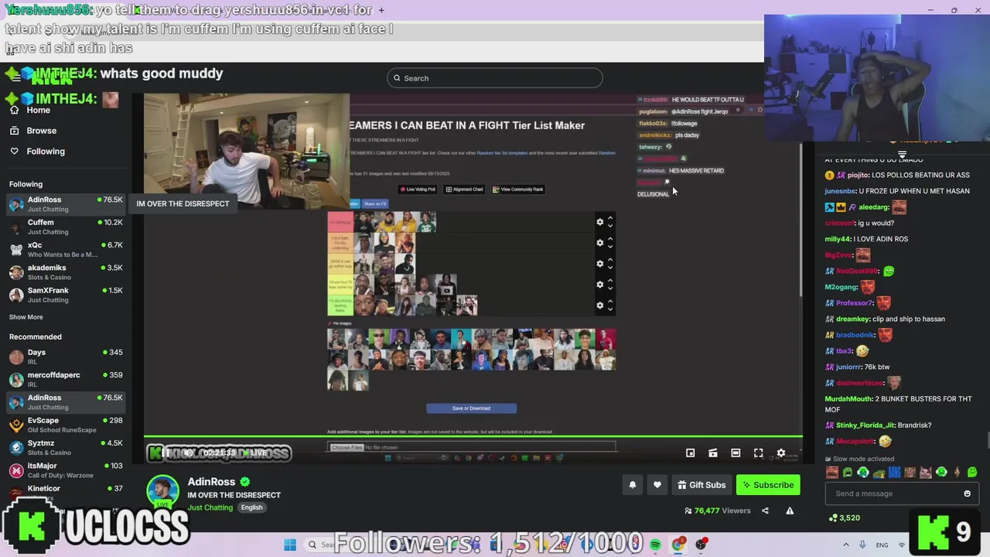Follow AdinRoss with heart icon

tap(657, 485)
